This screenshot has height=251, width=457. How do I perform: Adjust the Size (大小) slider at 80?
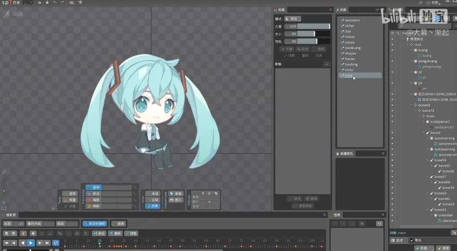[307, 34]
